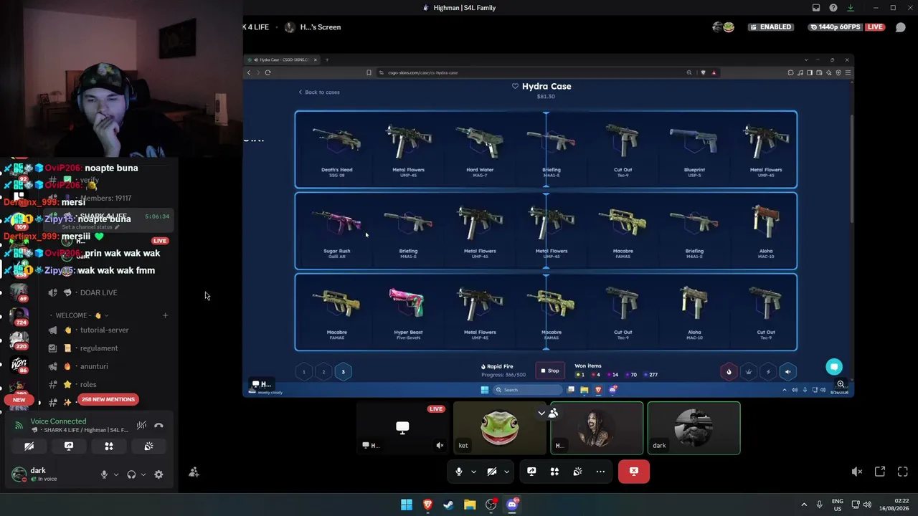This screenshot has width=918, height=516.
Task: Jump to 258 new mentions
Action: 108,399
